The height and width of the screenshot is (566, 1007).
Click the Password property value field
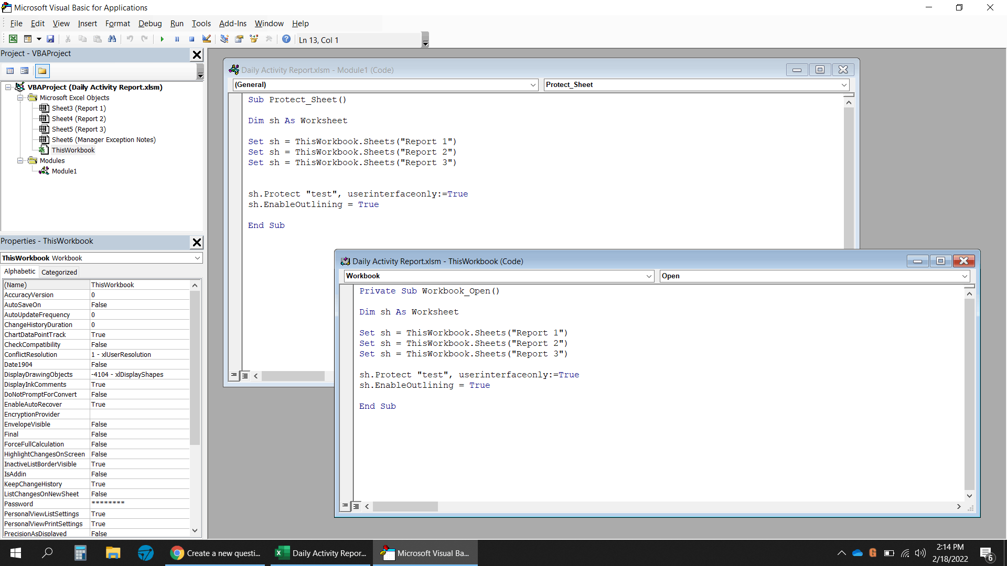140,504
